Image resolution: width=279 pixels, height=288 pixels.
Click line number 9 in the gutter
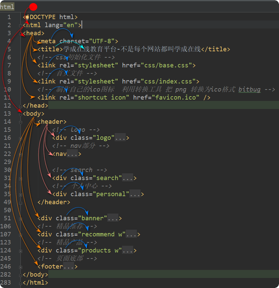coord(9,81)
